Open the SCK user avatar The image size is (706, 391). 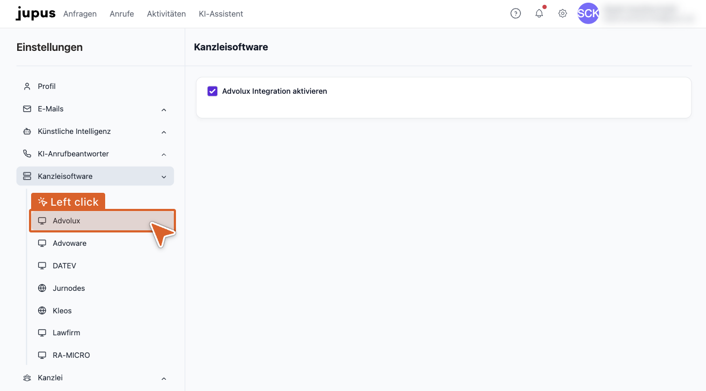pyautogui.click(x=588, y=14)
